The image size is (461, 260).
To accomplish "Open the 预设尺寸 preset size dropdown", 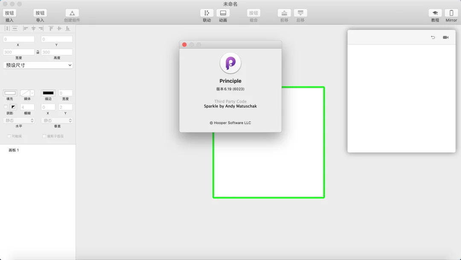I will (x=38, y=65).
